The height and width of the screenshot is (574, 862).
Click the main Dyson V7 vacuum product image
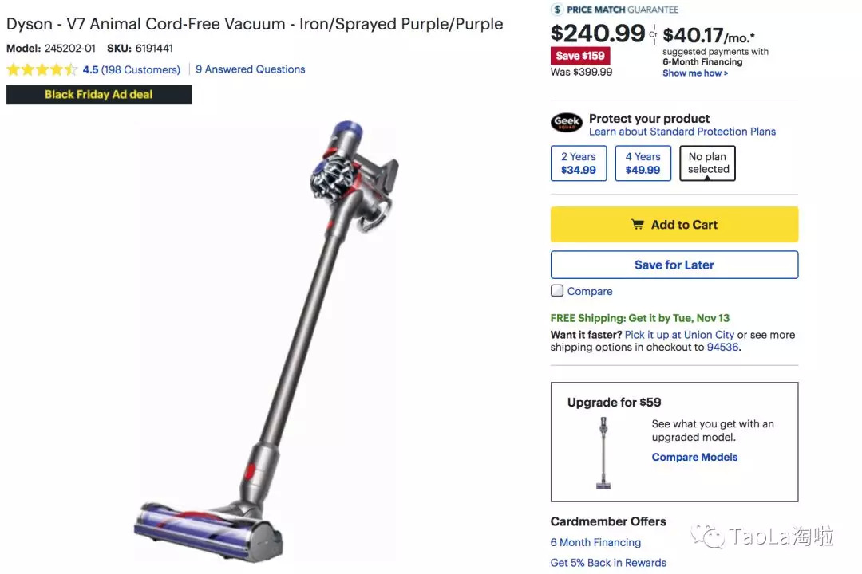[x=267, y=340]
